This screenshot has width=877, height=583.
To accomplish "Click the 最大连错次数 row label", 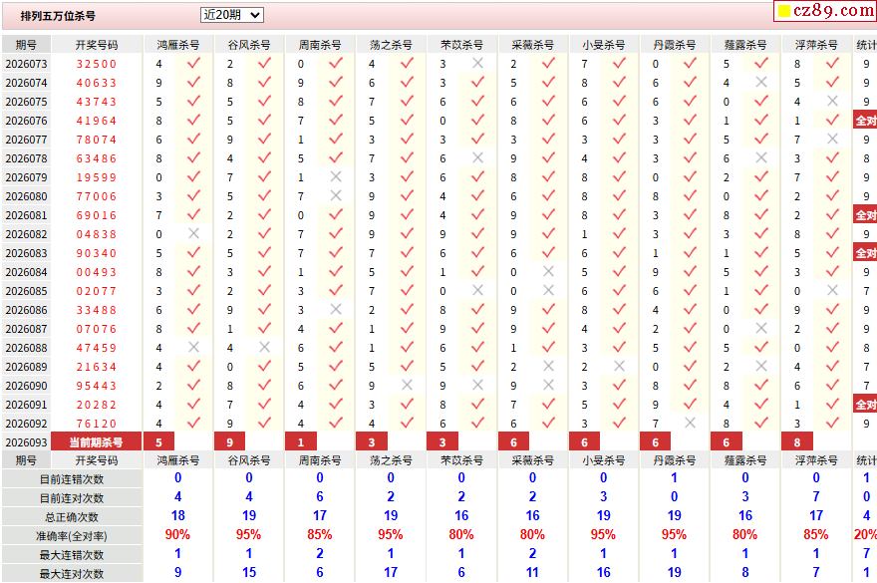I will [x=72, y=555].
